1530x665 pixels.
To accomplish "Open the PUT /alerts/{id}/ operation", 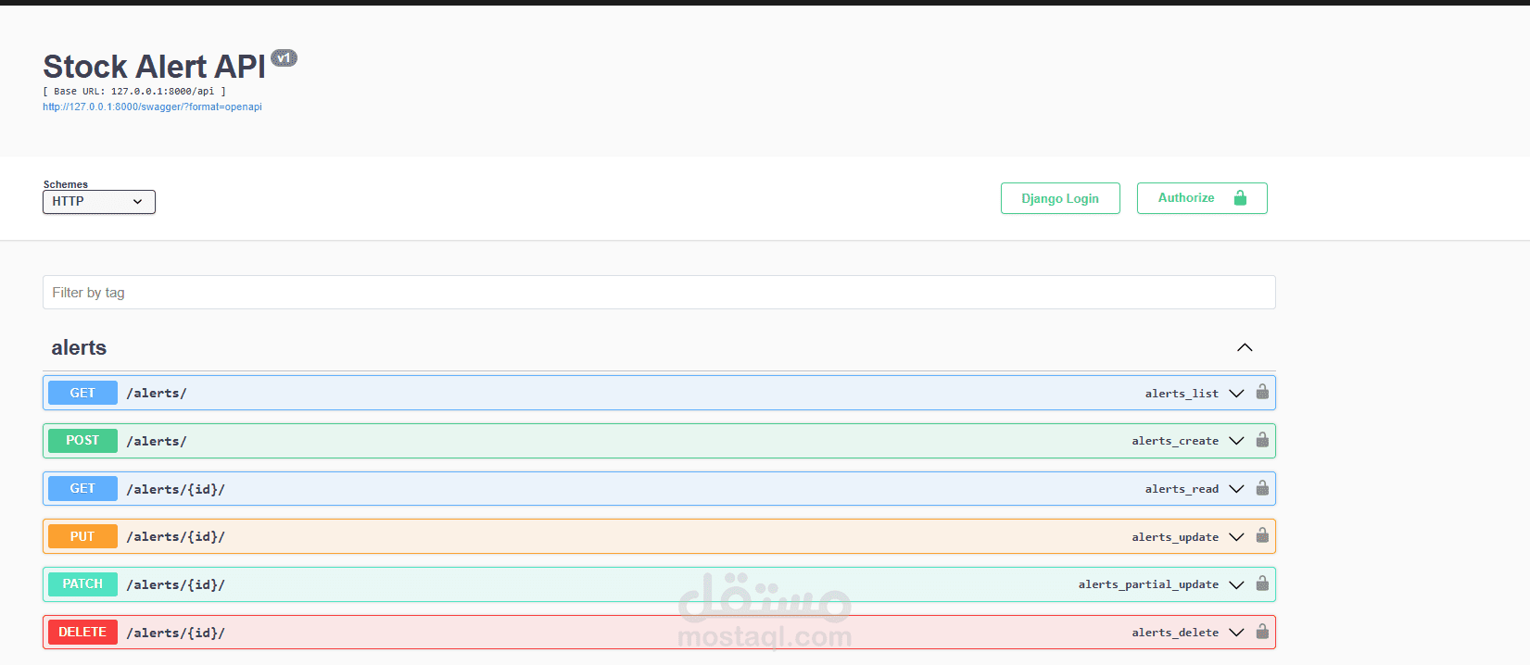I will (x=659, y=536).
